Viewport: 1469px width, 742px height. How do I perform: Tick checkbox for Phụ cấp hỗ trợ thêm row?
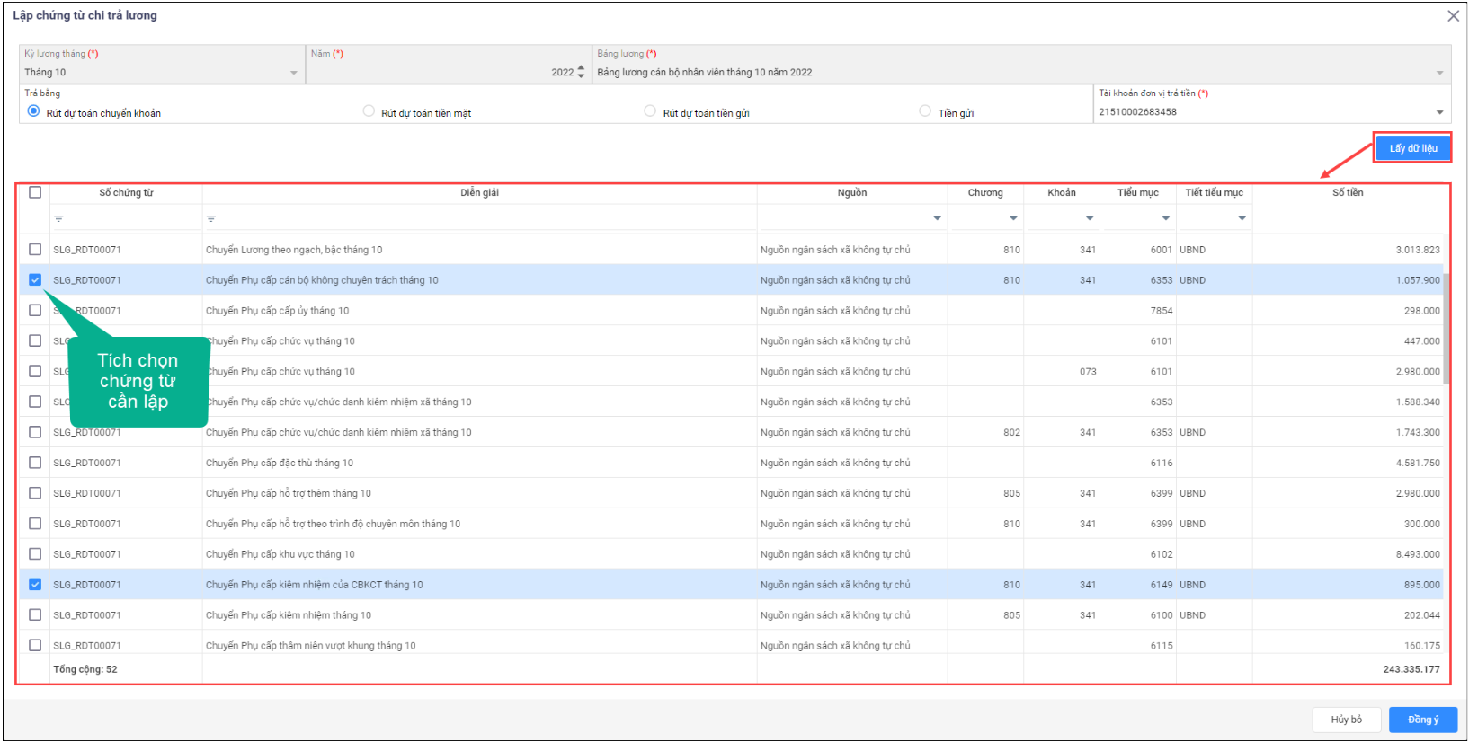pos(35,493)
